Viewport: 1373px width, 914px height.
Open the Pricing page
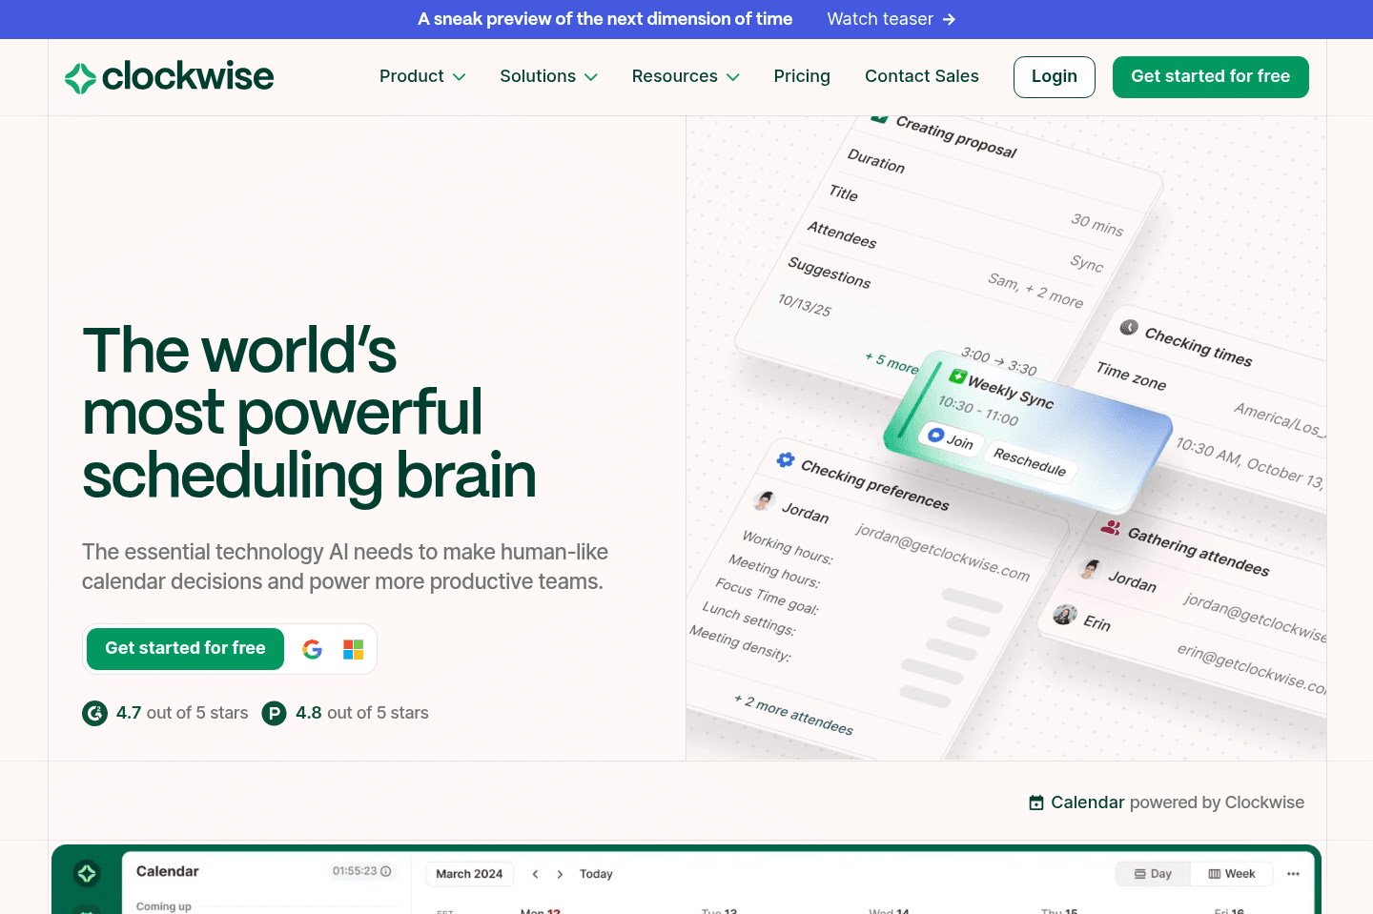[x=802, y=76]
